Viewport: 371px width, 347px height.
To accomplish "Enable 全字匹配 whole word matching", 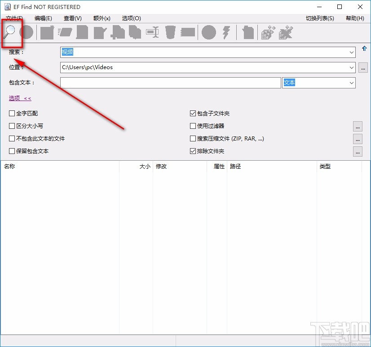I will [x=12, y=113].
